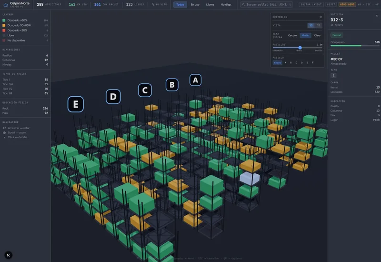
Task: Click the Niveles 4 dimension row
Action: tap(25, 65)
